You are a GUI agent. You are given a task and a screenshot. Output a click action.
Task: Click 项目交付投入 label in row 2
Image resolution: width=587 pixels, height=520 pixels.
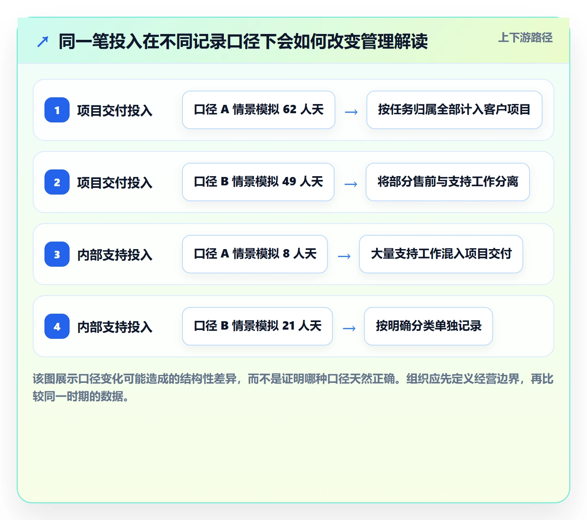[x=115, y=183]
